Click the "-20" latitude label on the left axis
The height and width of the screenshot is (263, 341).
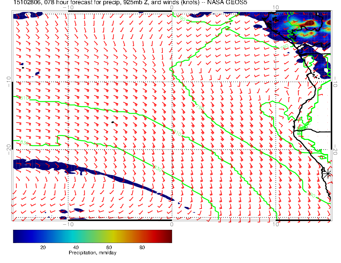click(9, 150)
